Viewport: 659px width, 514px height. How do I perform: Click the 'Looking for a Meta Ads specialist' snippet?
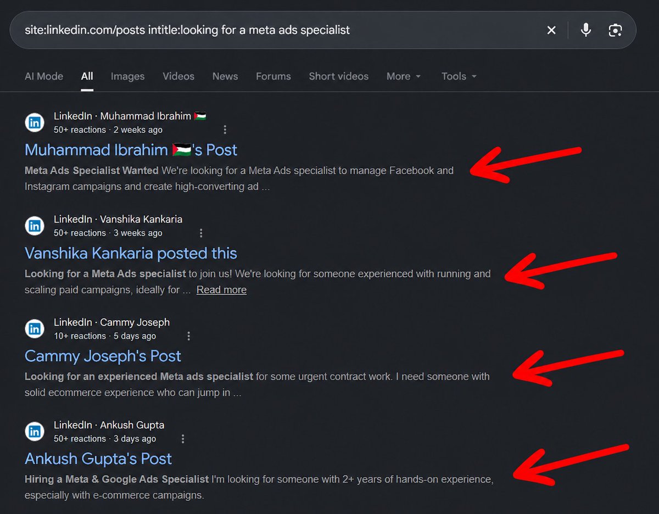(105, 273)
